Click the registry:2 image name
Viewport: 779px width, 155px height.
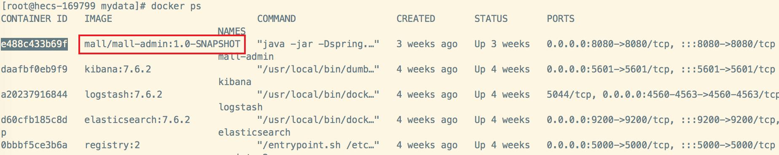(112, 145)
